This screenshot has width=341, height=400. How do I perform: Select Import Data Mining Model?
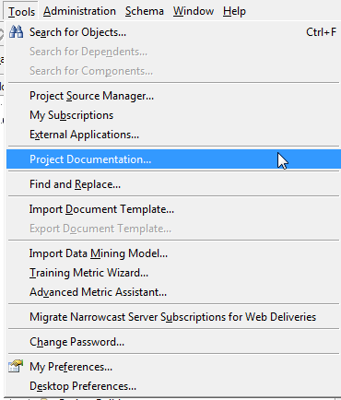tap(173, 253)
